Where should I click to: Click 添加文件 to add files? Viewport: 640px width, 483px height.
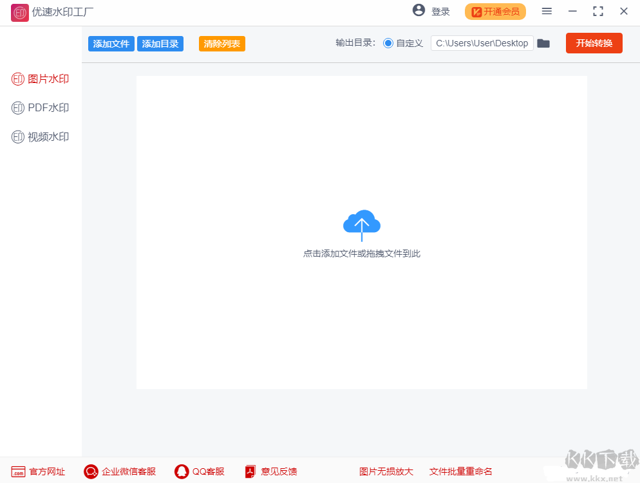111,43
